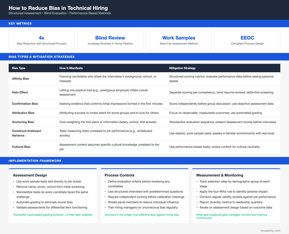This screenshot has height=234, width=289.
Task: Click 'Attributing success to innate talent' cell
Action: (109, 113)
